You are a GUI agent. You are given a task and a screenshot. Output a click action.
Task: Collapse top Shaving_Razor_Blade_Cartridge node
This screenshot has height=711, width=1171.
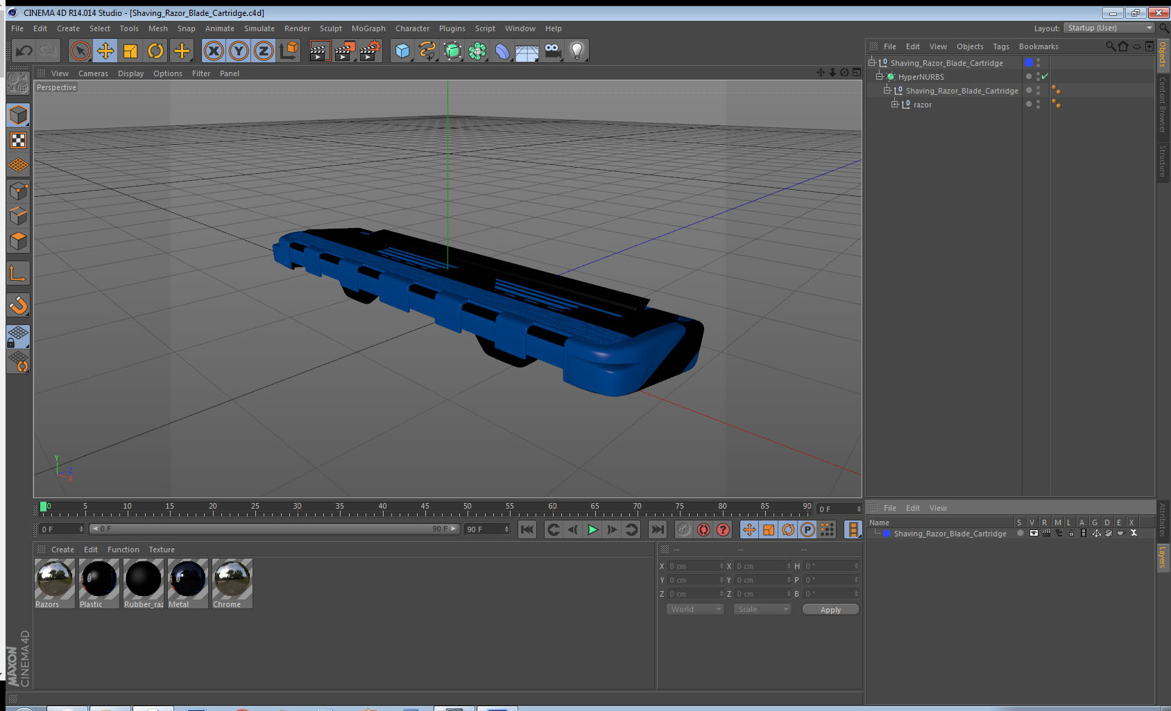tap(872, 62)
